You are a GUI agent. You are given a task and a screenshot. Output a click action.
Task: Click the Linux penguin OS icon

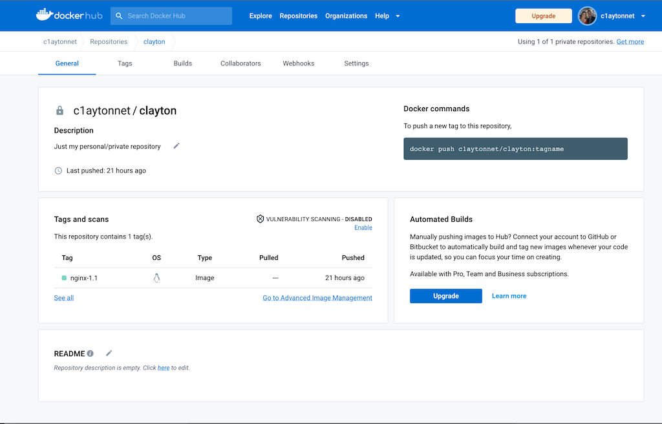pos(156,278)
